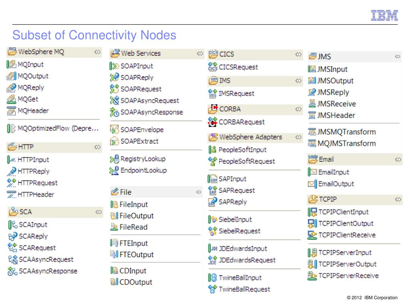Click the HTTPRequest node icon

pos(11,183)
